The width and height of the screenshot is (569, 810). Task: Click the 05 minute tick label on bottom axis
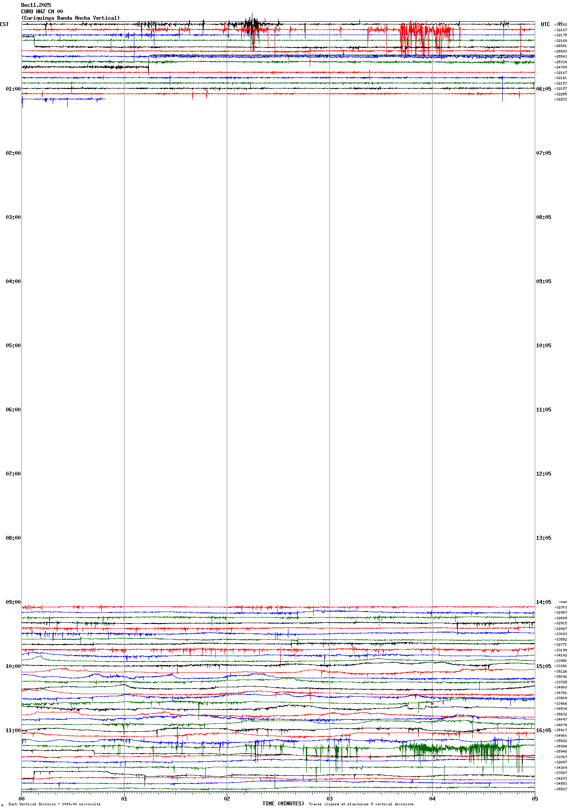point(534,798)
